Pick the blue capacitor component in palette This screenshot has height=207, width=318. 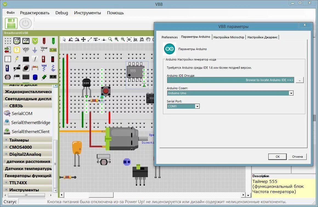pyautogui.click(x=35, y=77)
